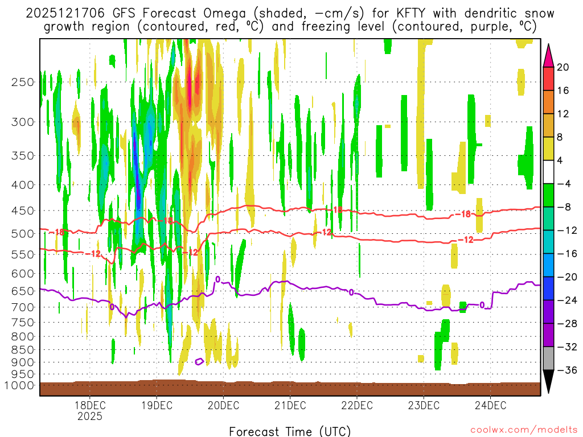The width and height of the screenshot is (583, 437).
Task: Click the 500 pressure level label
Action: click(22, 233)
